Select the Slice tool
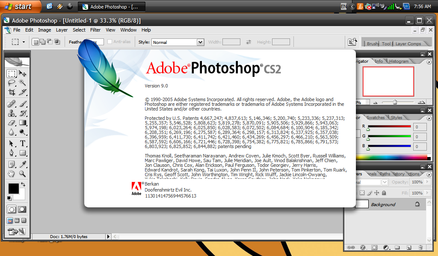Viewport: 438px width, 256px height. [x=23, y=92]
